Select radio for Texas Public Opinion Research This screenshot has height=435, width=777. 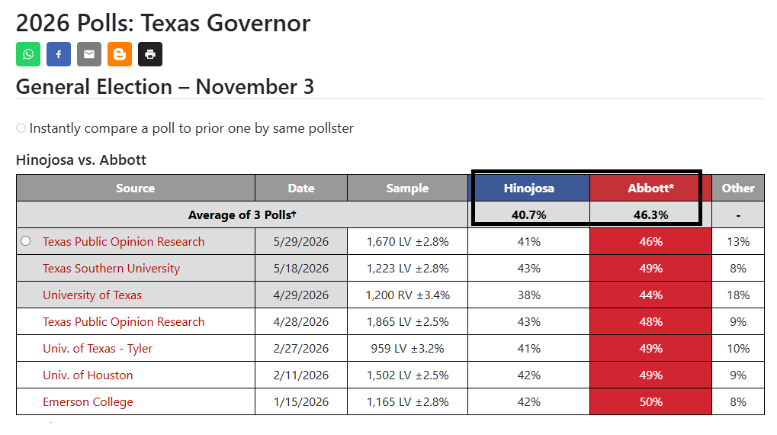point(26,241)
